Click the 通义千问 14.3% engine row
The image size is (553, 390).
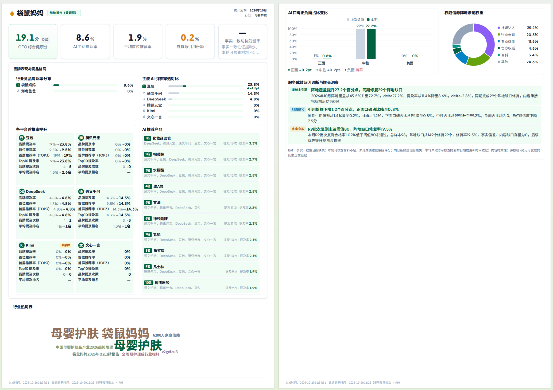click(x=201, y=93)
